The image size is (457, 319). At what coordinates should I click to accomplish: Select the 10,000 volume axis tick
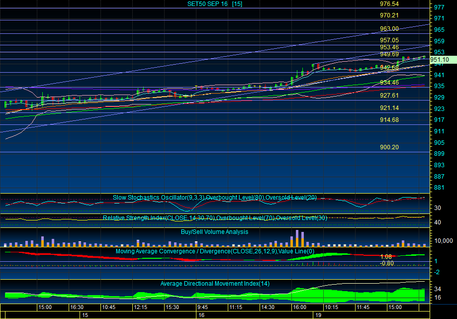click(444, 240)
